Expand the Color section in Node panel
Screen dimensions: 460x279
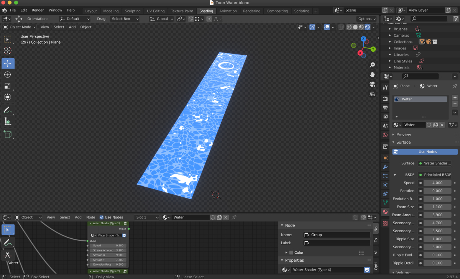[286, 253]
